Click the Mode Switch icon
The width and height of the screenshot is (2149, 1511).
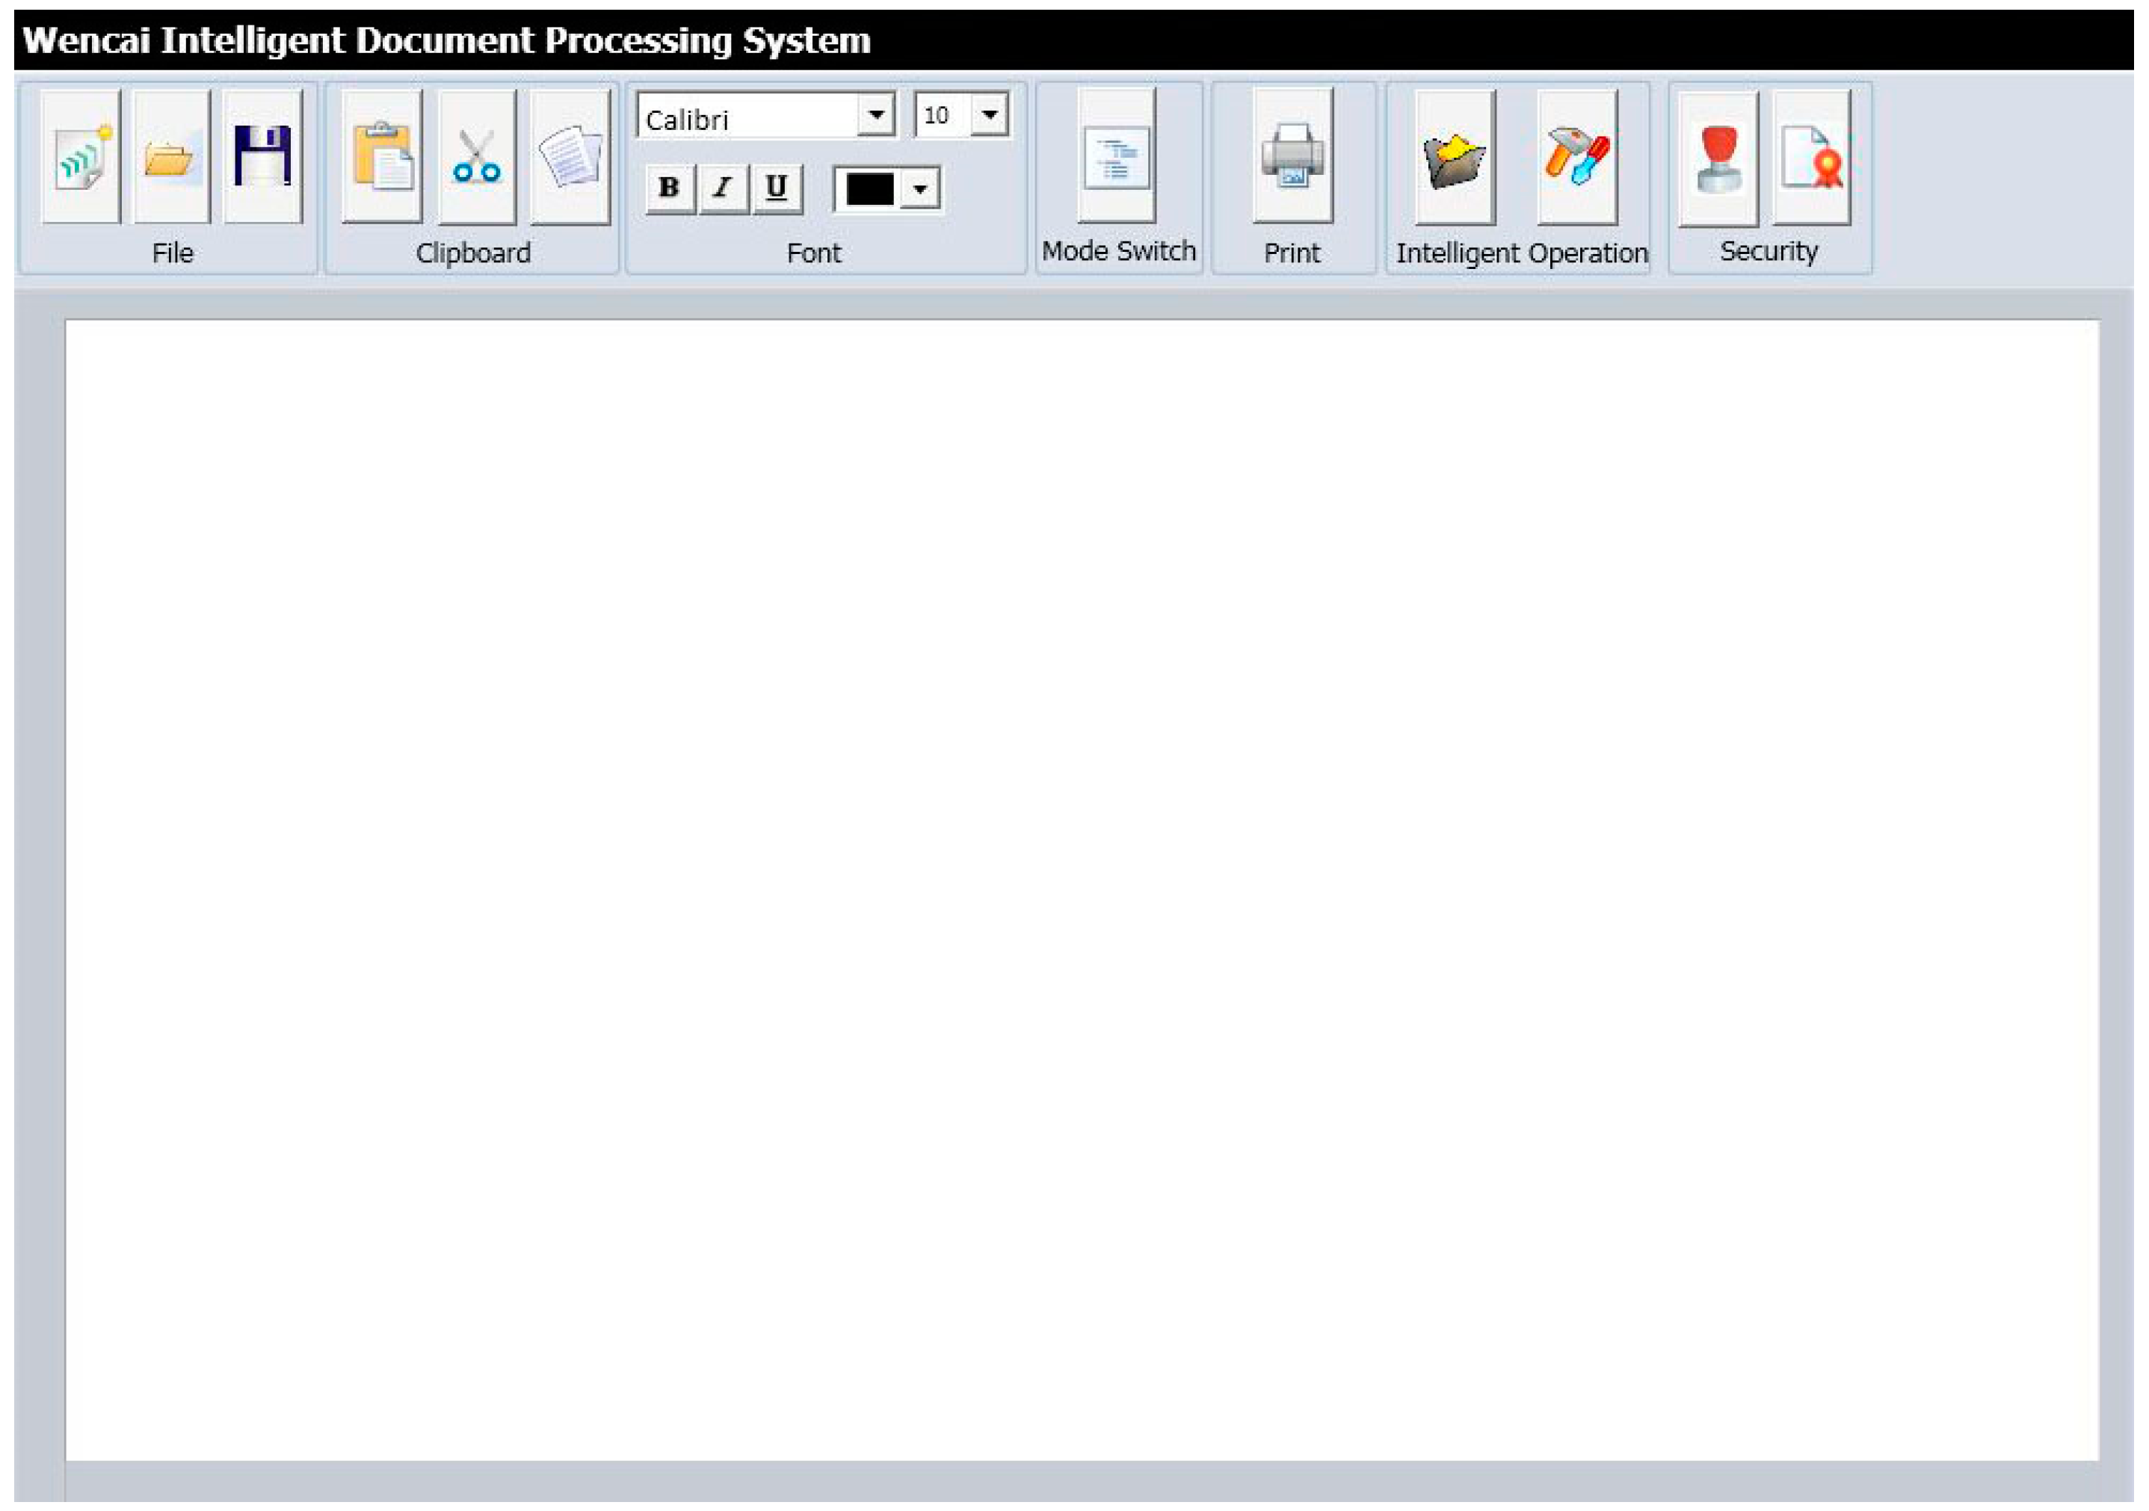[x=1117, y=157]
